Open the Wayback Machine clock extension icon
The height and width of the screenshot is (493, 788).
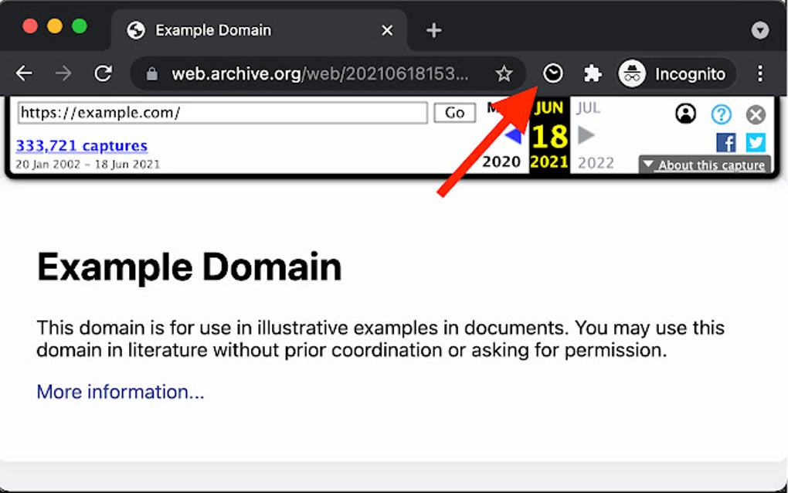[x=554, y=73]
